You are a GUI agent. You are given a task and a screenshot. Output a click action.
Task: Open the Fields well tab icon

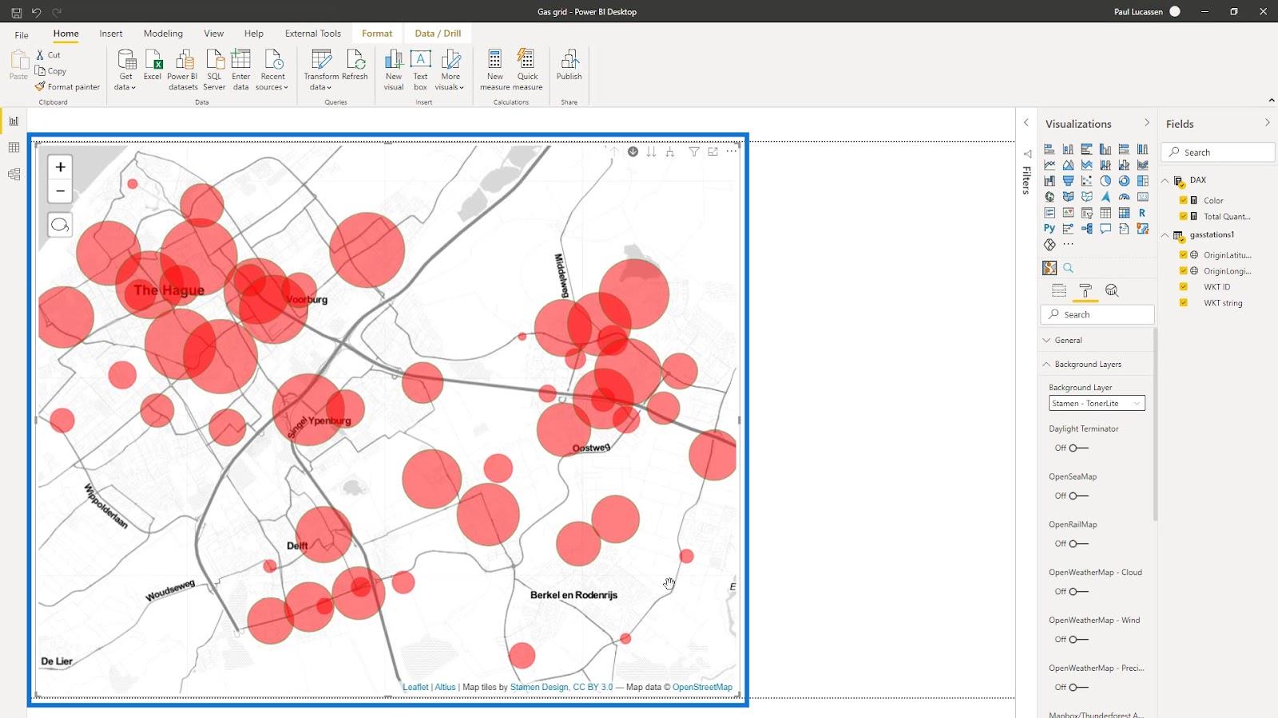click(1059, 290)
